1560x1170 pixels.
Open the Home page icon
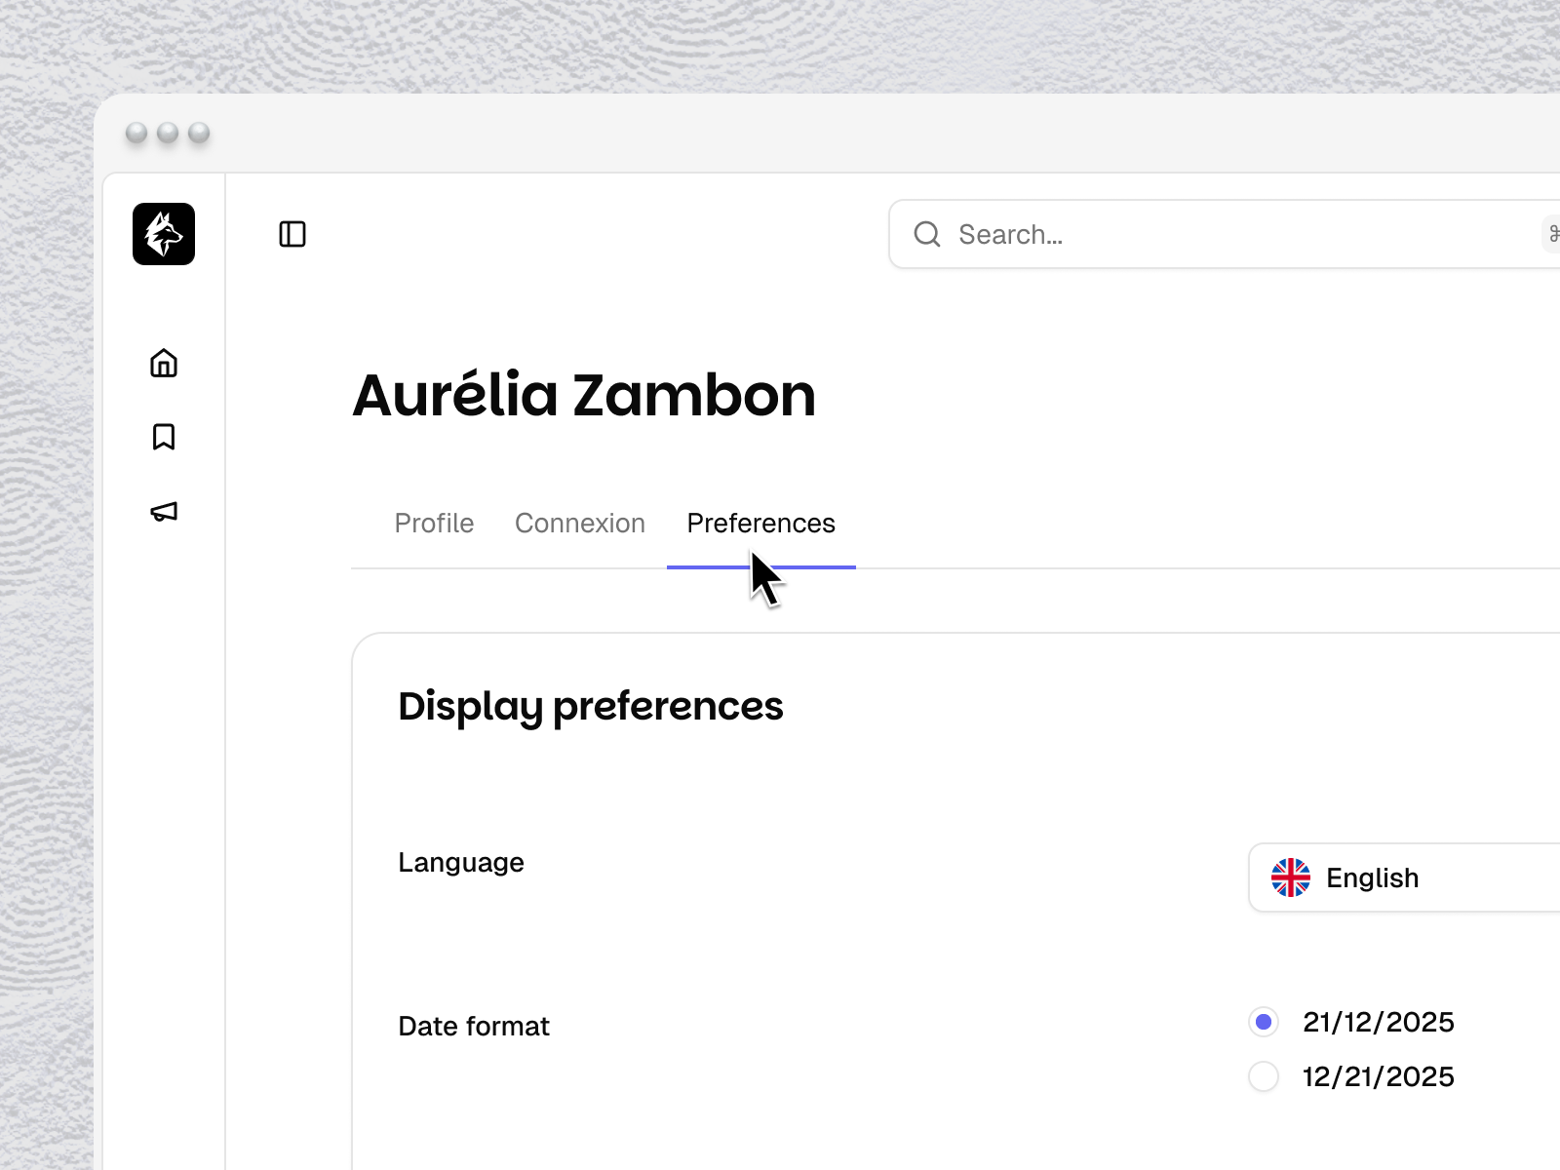coord(164,363)
